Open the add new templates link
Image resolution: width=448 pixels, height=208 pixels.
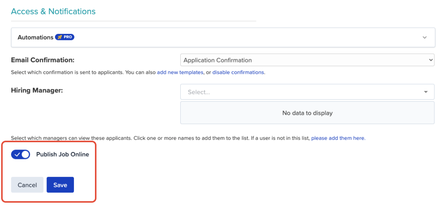[x=180, y=72]
